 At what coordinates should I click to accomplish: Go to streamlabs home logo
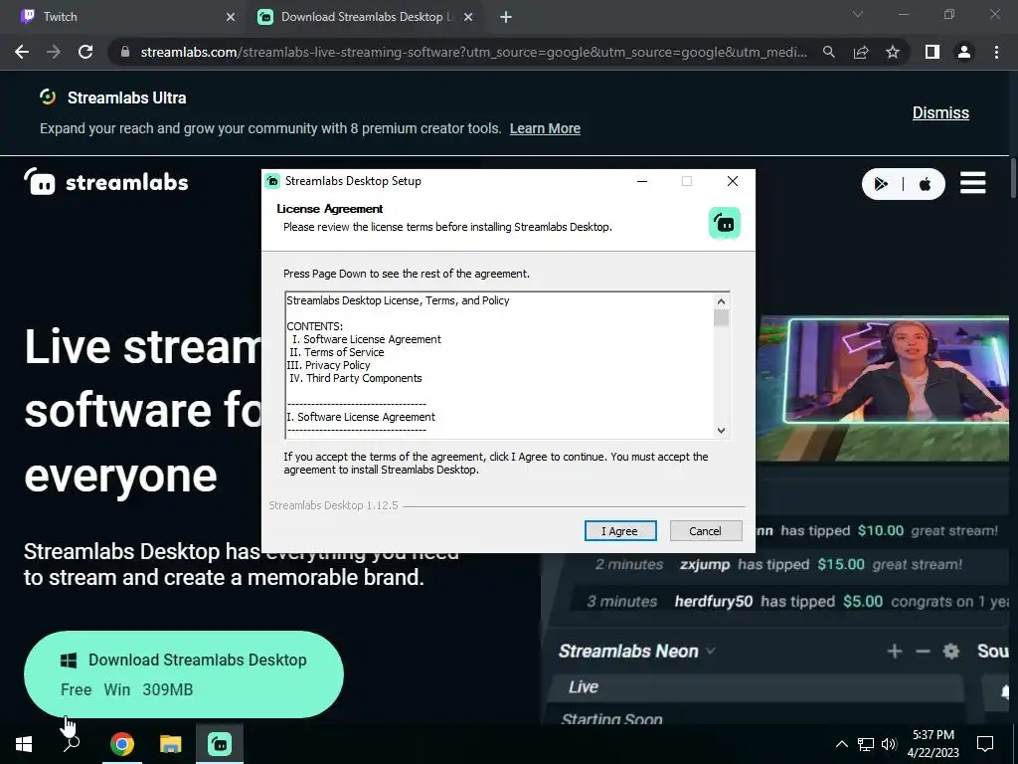[x=105, y=183]
